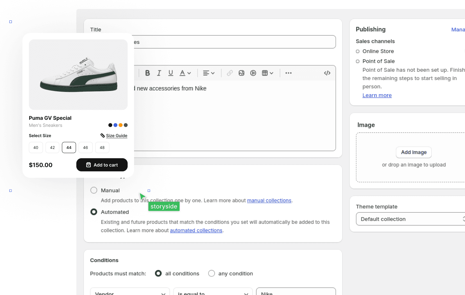Image resolution: width=465 pixels, height=295 pixels.
Task: Click the Manage link in Publishing
Action: (458, 30)
